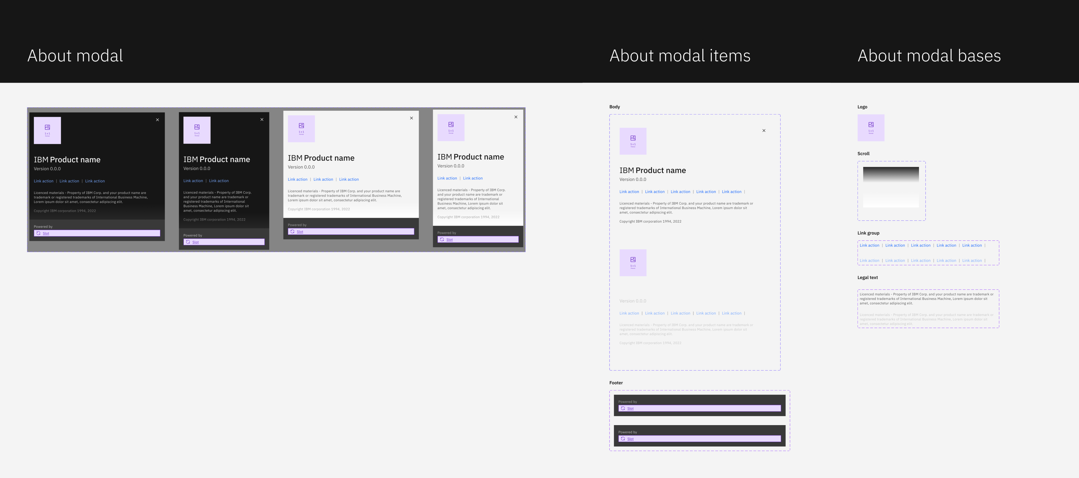
Task: Open second Link action in narrow light modal
Action: click(x=473, y=178)
